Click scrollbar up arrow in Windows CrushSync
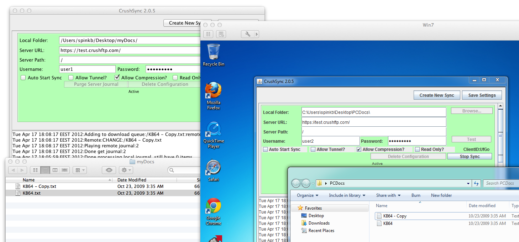The width and height of the screenshot is (519, 242). click(500, 106)
